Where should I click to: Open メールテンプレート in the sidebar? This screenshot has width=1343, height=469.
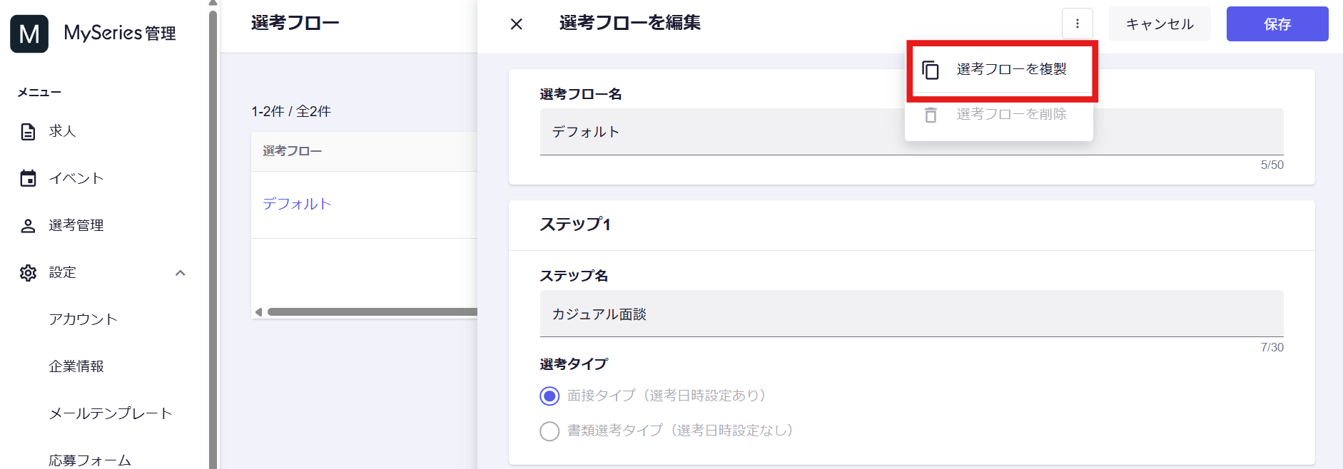point(110,413)
